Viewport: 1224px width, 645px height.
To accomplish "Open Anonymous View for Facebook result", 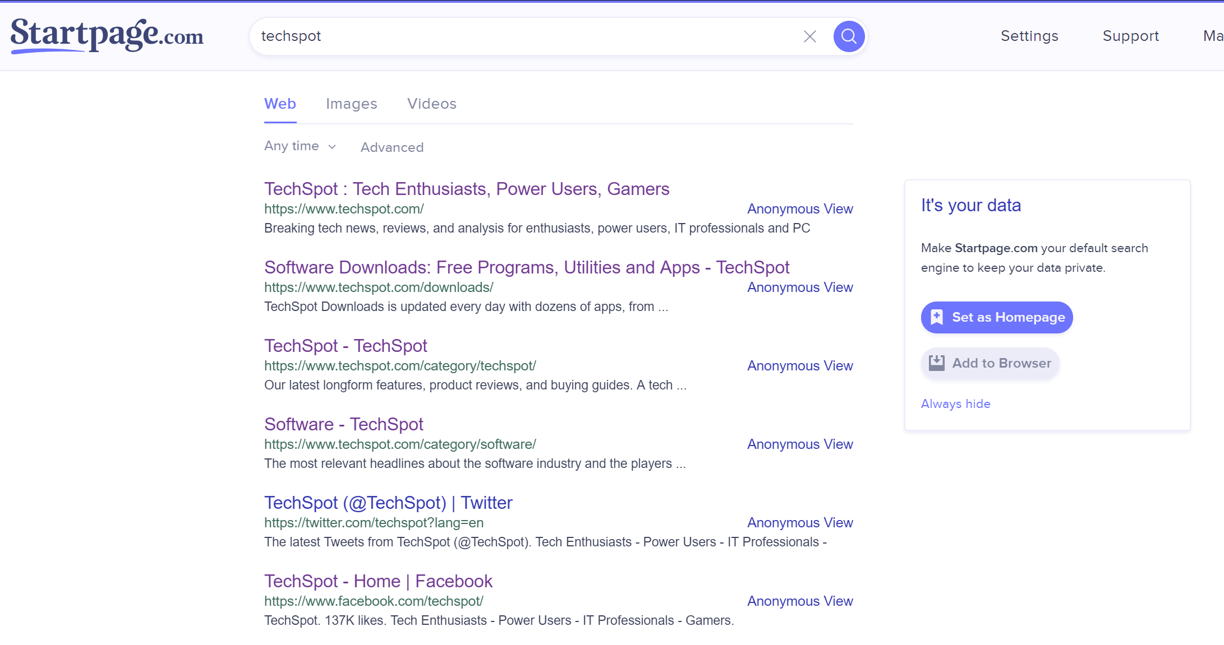I will (x=799, y=601).
